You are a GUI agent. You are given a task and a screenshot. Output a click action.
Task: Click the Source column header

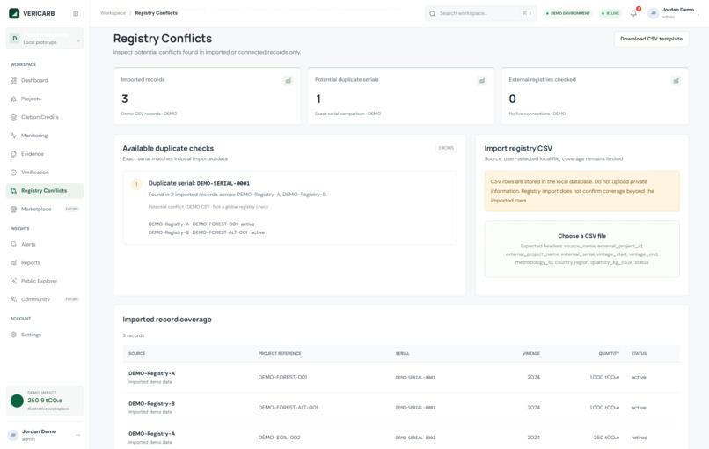click(137, 354)
